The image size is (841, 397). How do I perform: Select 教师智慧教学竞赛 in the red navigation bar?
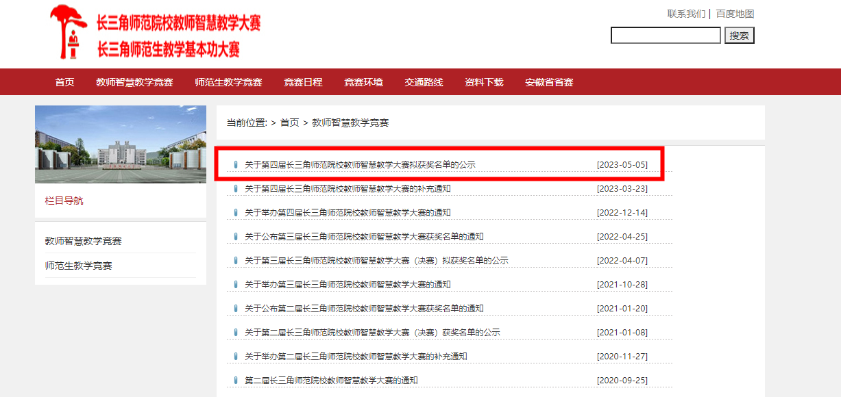(x=134, y=82)
